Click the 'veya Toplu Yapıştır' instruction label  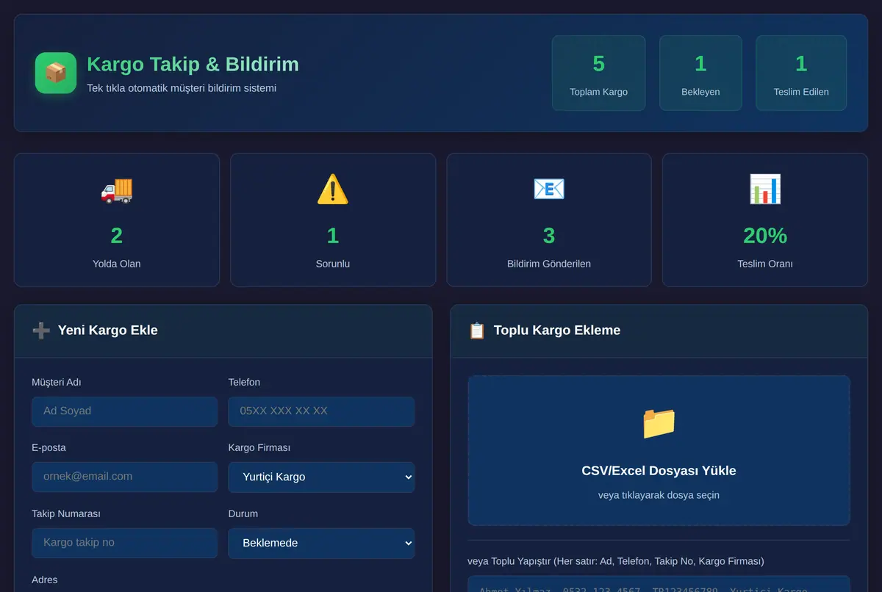(x=616, y=561)
